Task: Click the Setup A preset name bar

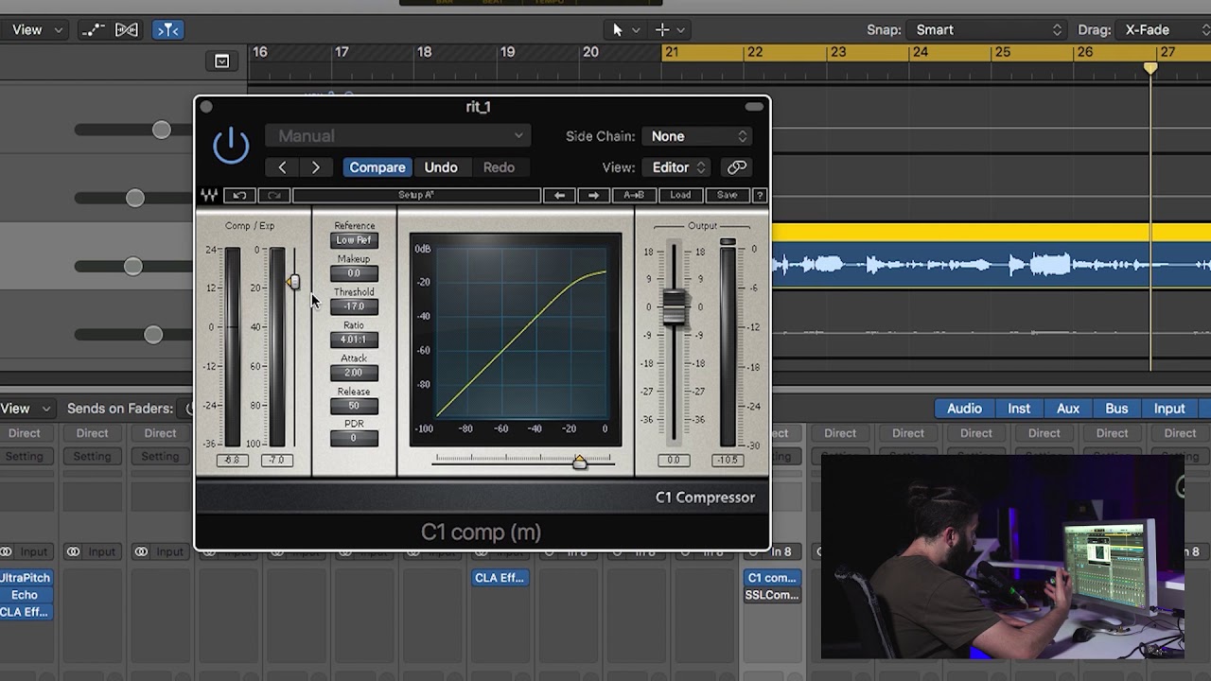Action: point(416,195)
